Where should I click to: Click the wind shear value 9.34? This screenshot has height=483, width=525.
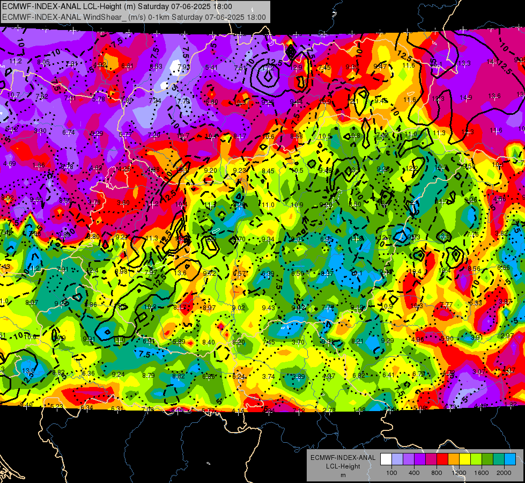pyautogui.click(x=268, y=239)
